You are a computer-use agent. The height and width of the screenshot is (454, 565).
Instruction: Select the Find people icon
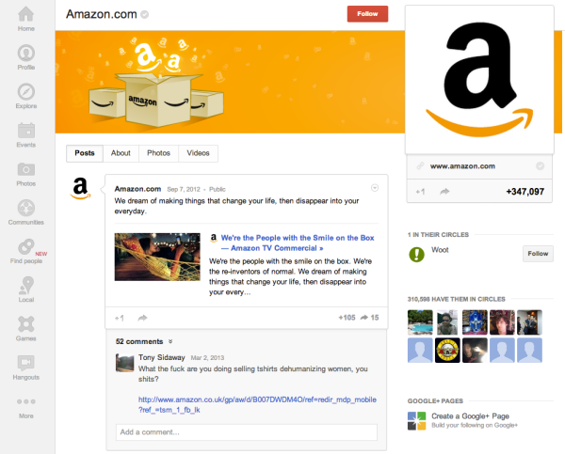tap(26, 247)
